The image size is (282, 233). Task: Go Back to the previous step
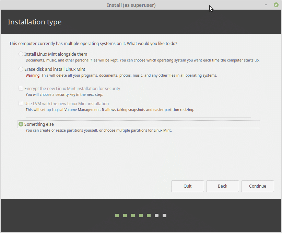click(222, 186)
